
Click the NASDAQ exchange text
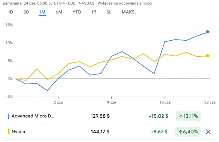tap(87, 3)
